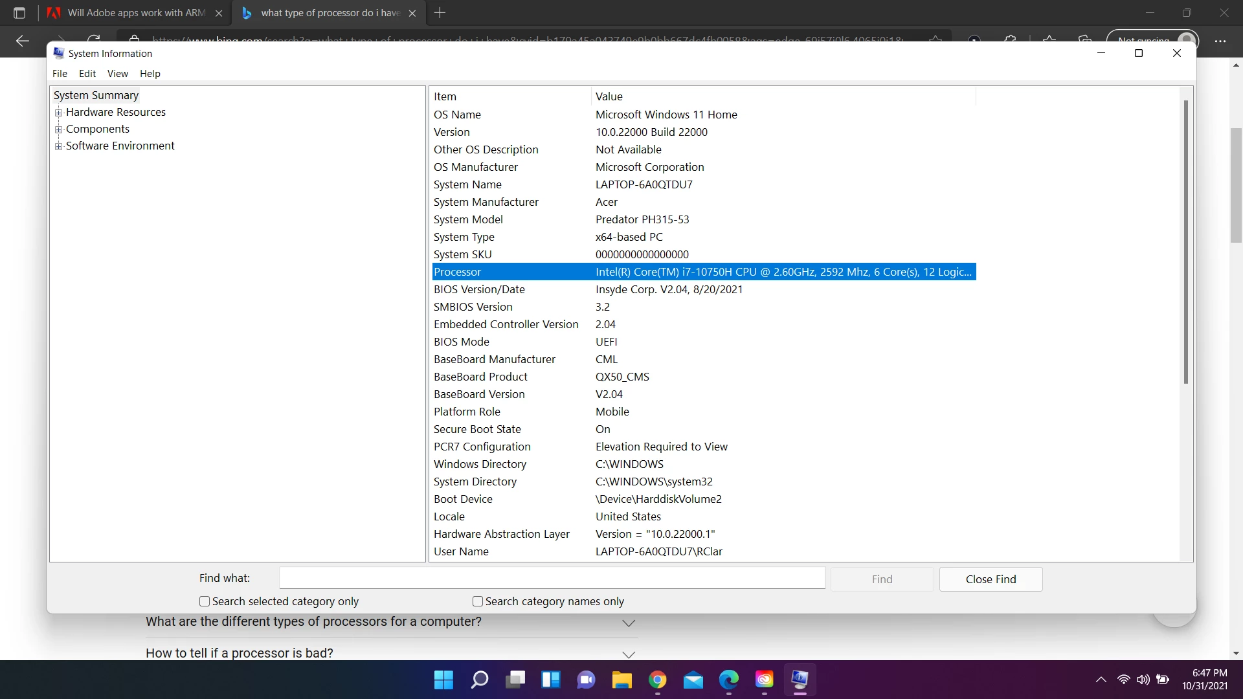Viewport: 1243px width, 699px height.
Task: Switch to Google Chrome in taskbar
Action: (658, 680)
